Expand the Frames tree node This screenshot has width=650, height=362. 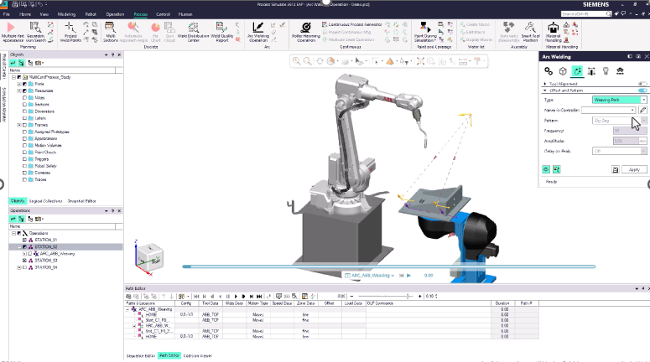coord(19,125)
